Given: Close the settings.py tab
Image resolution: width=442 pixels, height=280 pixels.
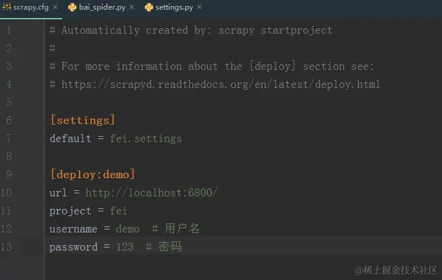Looking at the screenshot, I should 200,7.
